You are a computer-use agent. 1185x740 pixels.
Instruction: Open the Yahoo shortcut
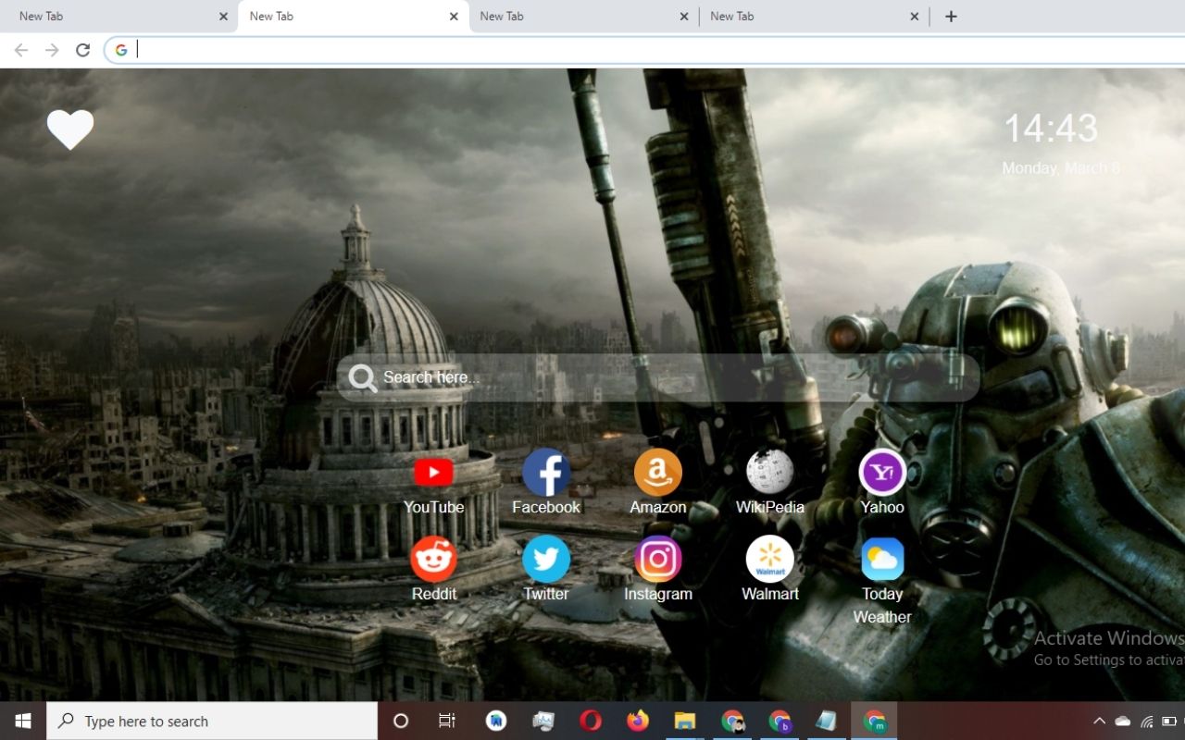tap(881, 471)
